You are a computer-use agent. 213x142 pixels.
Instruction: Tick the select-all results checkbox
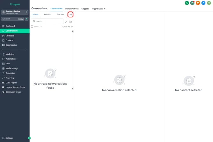pyautogui.click(x=32, y=27)
